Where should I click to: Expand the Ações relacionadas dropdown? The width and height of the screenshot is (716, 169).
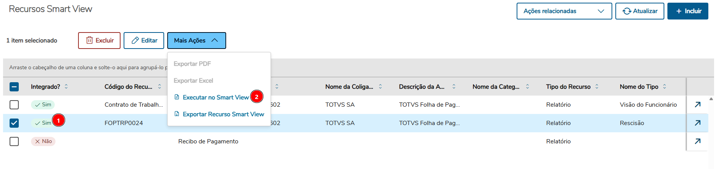point(564,11)
